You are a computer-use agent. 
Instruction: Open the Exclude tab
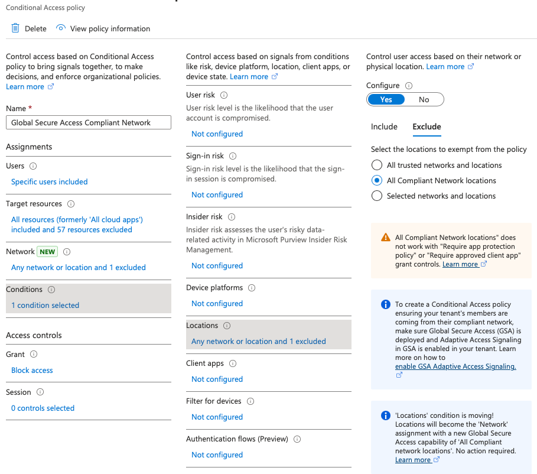point(427,126)
